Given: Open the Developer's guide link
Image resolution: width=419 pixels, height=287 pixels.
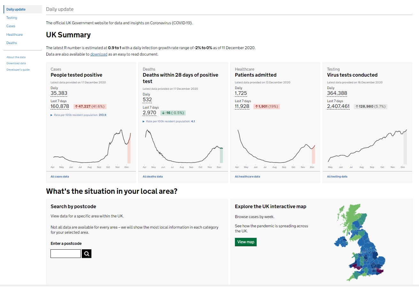Looking at the screenshot, I should [18, 70].
